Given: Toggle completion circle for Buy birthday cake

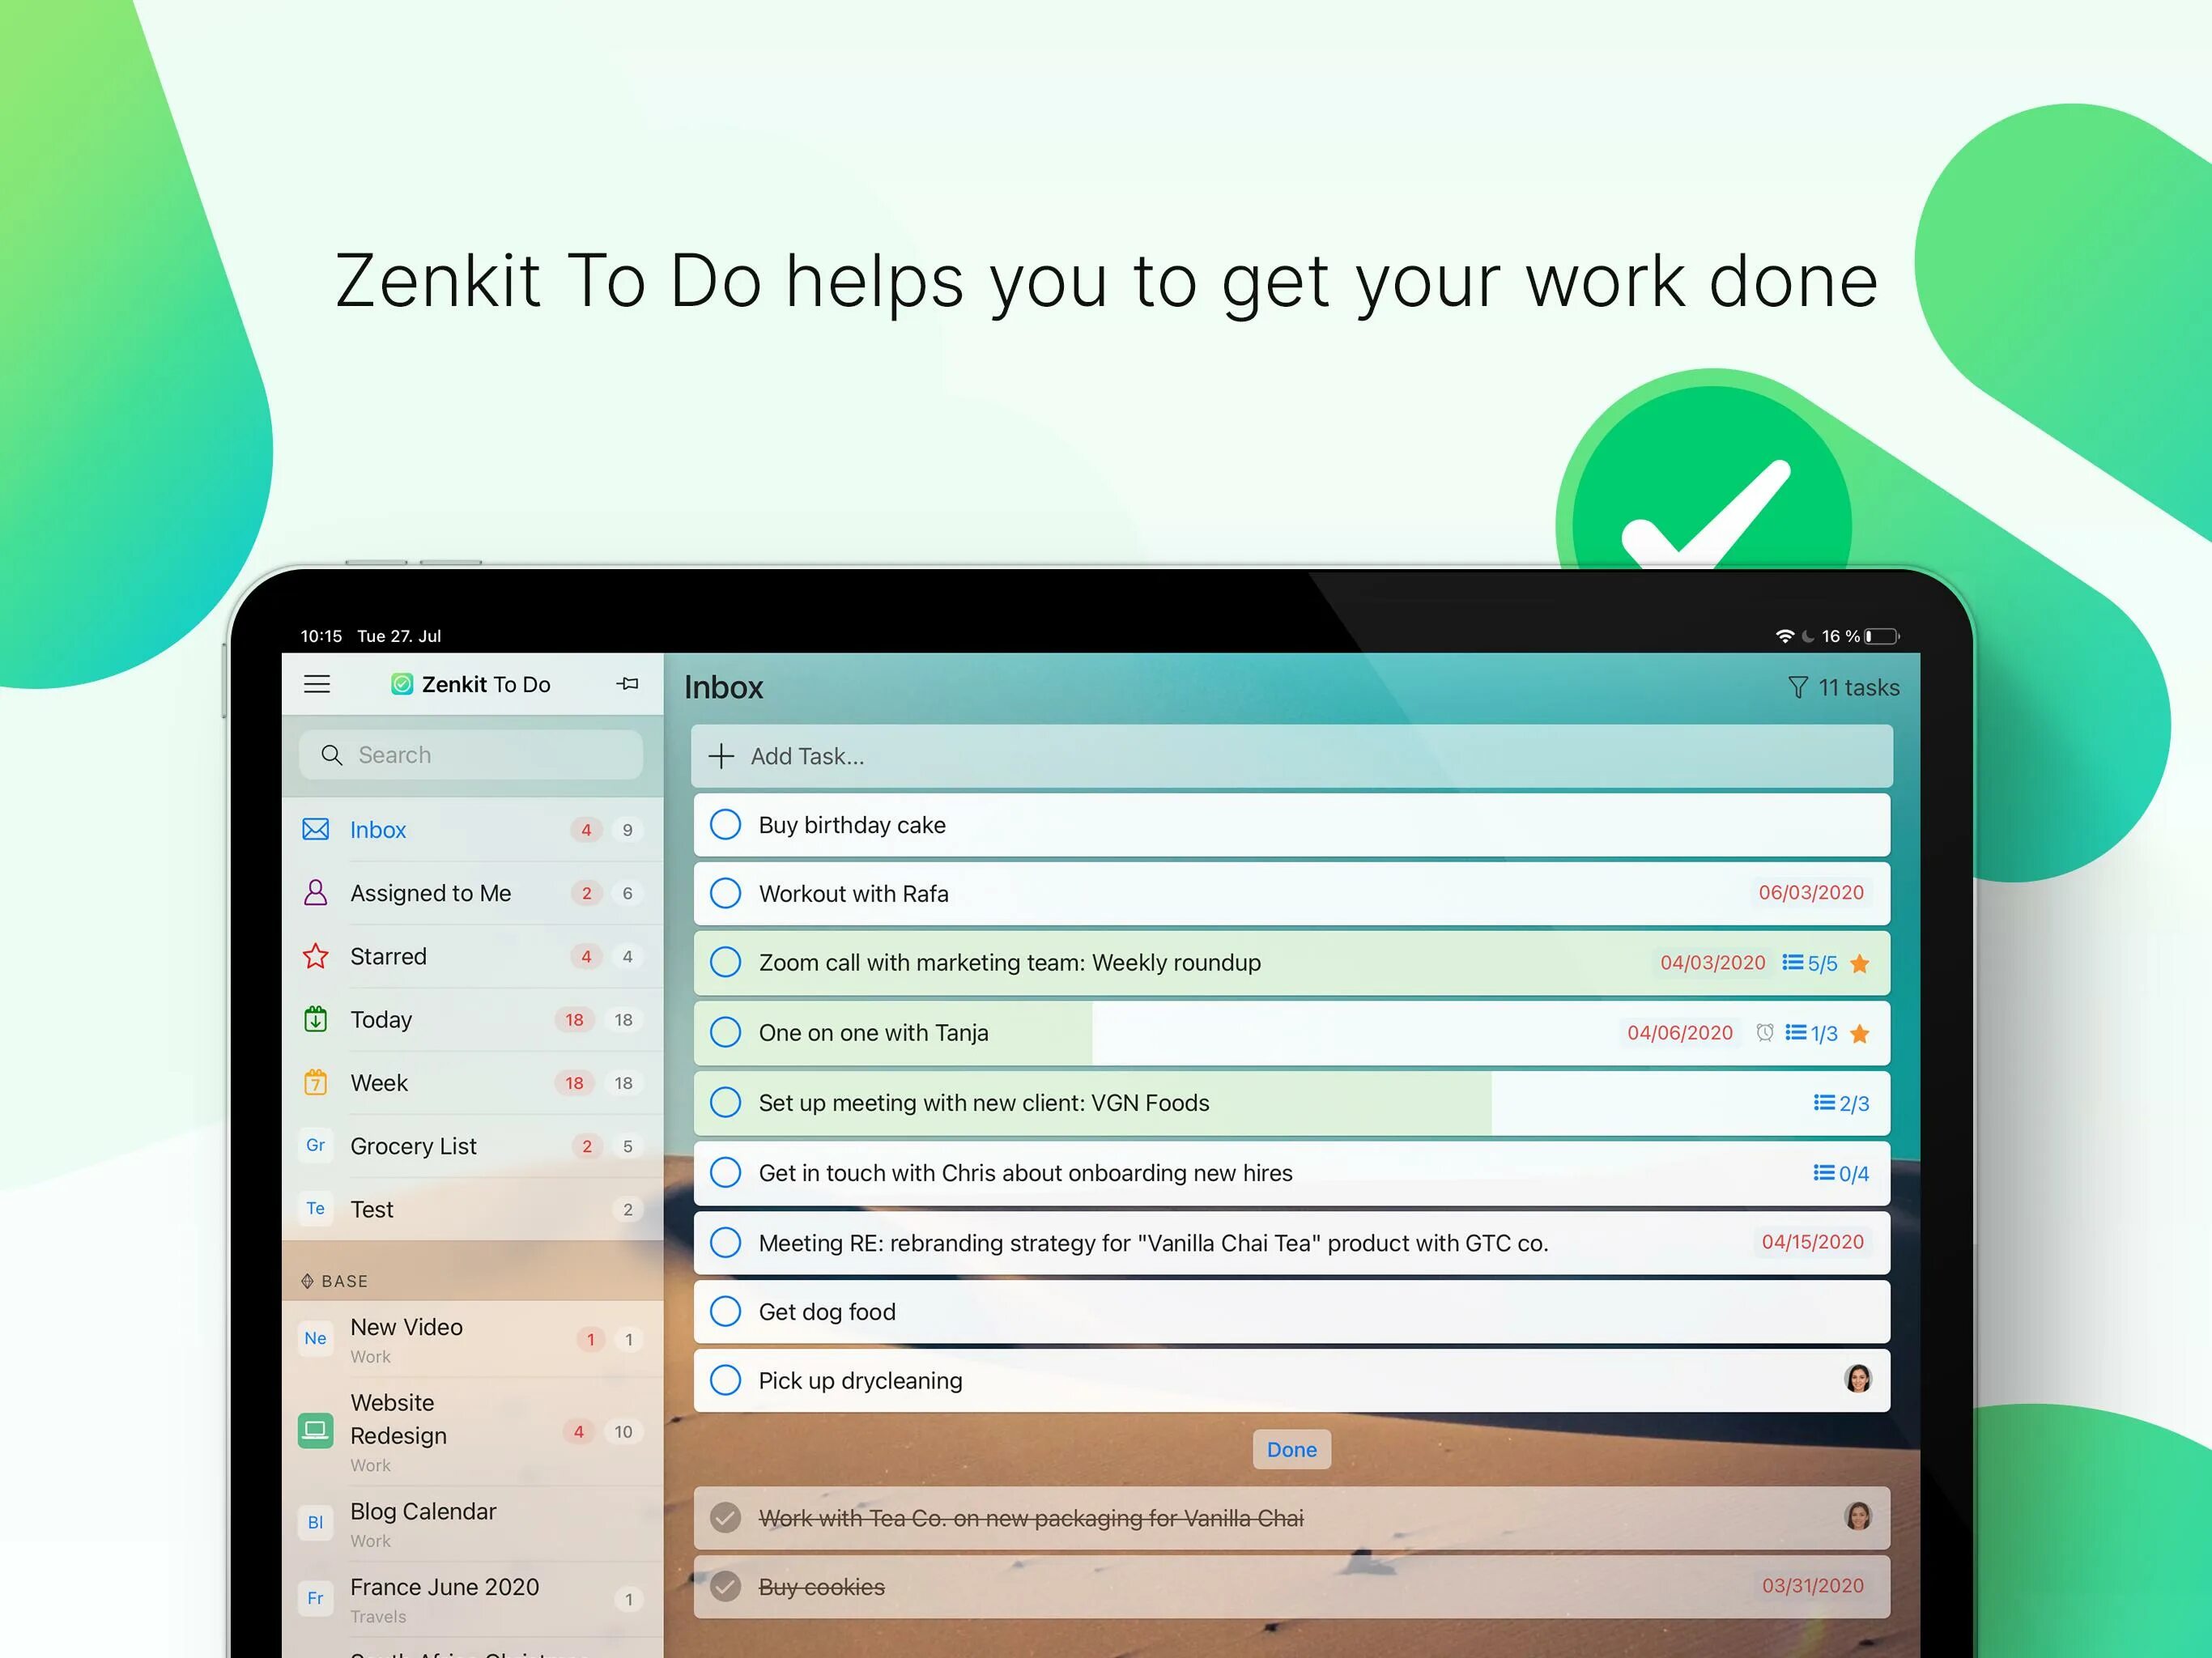Looking at the screenshot, I should (x=726, y=824).
